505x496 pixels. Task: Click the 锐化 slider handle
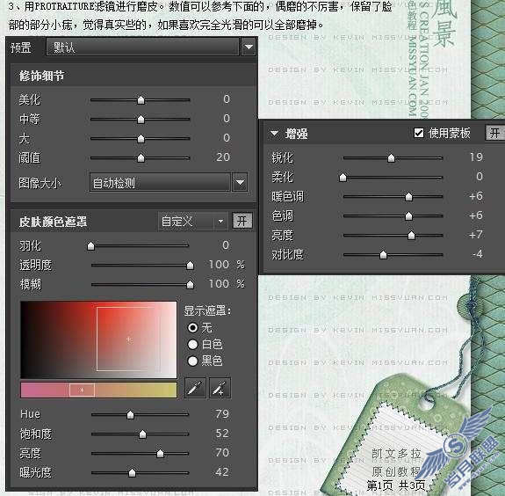[391, 157]
